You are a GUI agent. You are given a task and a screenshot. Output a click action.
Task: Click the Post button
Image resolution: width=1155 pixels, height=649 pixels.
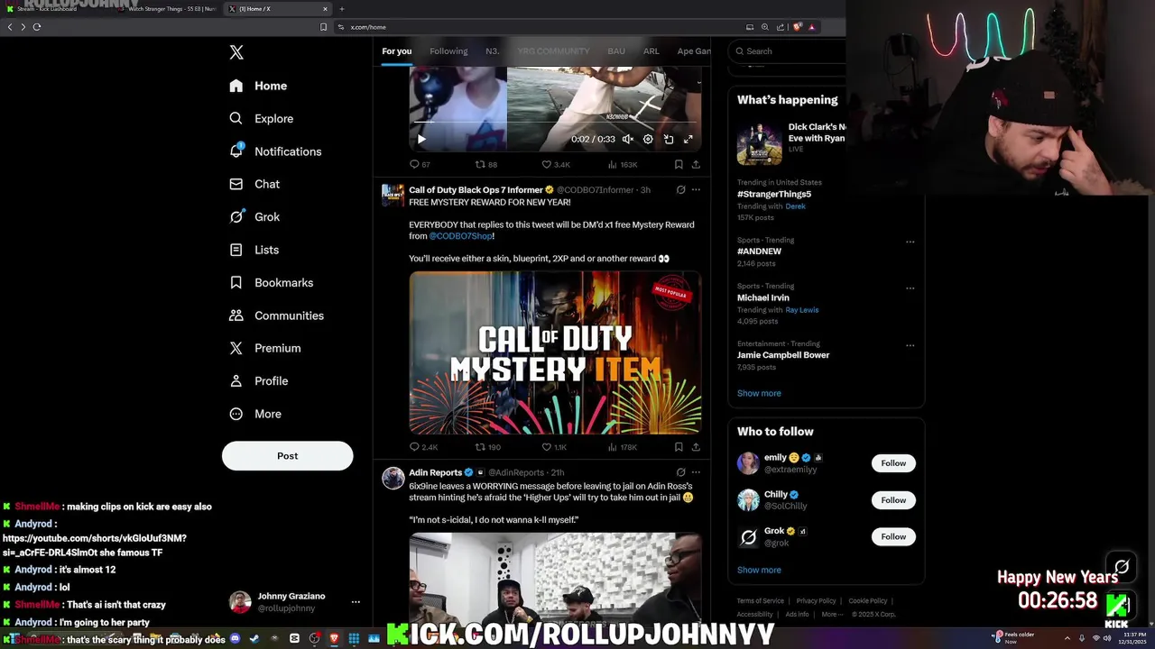pos(287,455)
